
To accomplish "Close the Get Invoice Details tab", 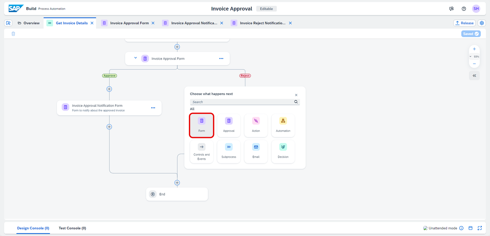I will point(92,23).
